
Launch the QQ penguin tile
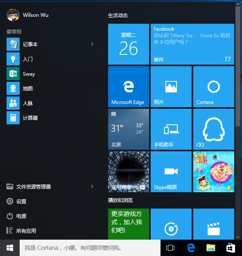tap(214, 129)
